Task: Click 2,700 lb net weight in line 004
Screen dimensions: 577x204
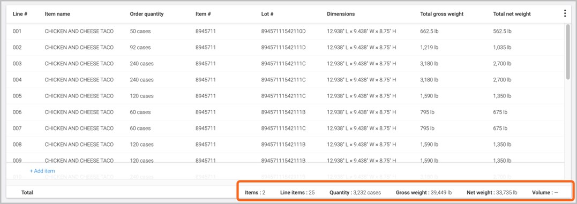Action: tap(503, 80)
